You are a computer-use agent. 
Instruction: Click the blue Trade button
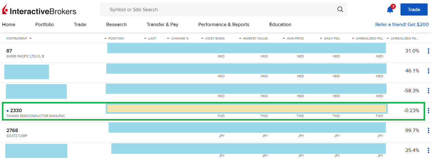click(x=414, y=9)
